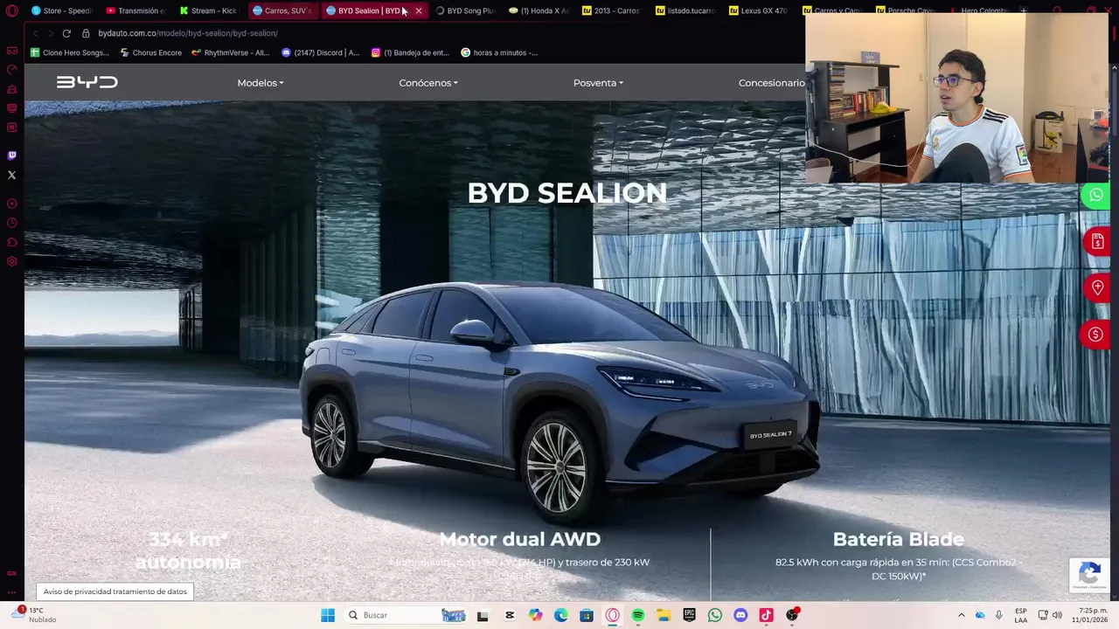Viewport: 1119px width, 629px height.
Task: Open GX Control speedometer icon in sidebar
Action: tap(11, 70)
